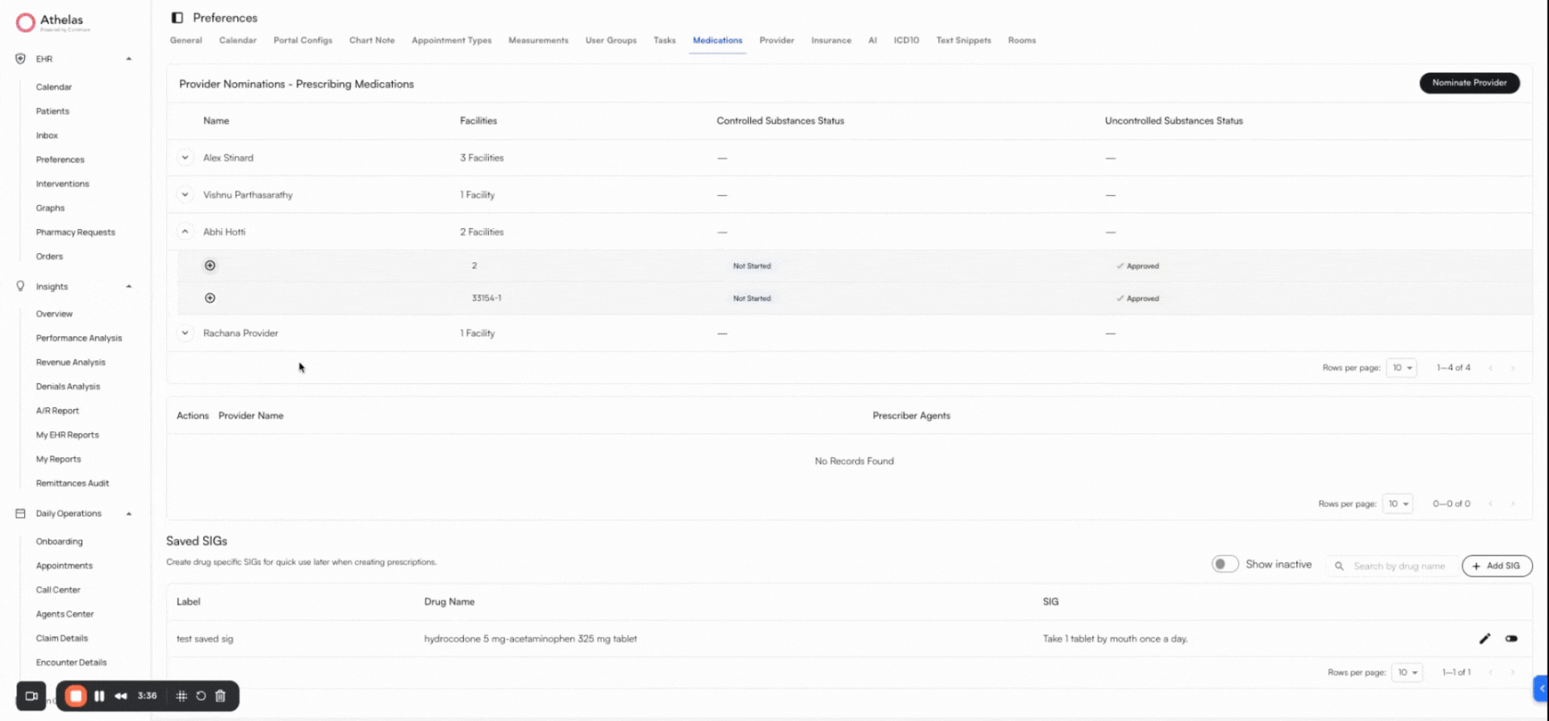Image resolution: width=1549 pixels, height=721 pixels.
Task: Open Patients in the sidebar
Action: pos(52,111)
